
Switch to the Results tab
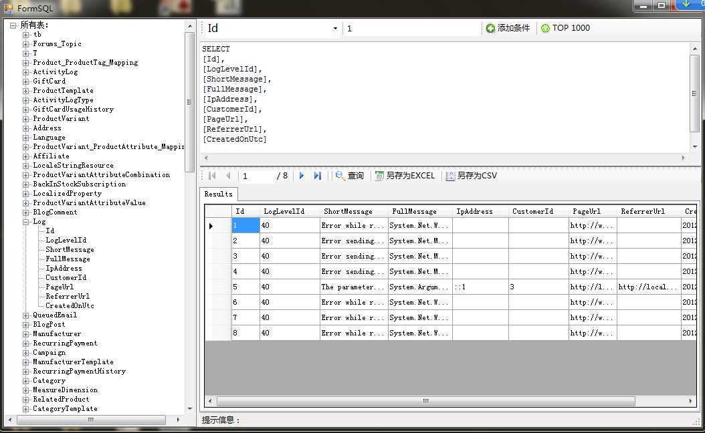click(219, 194)
